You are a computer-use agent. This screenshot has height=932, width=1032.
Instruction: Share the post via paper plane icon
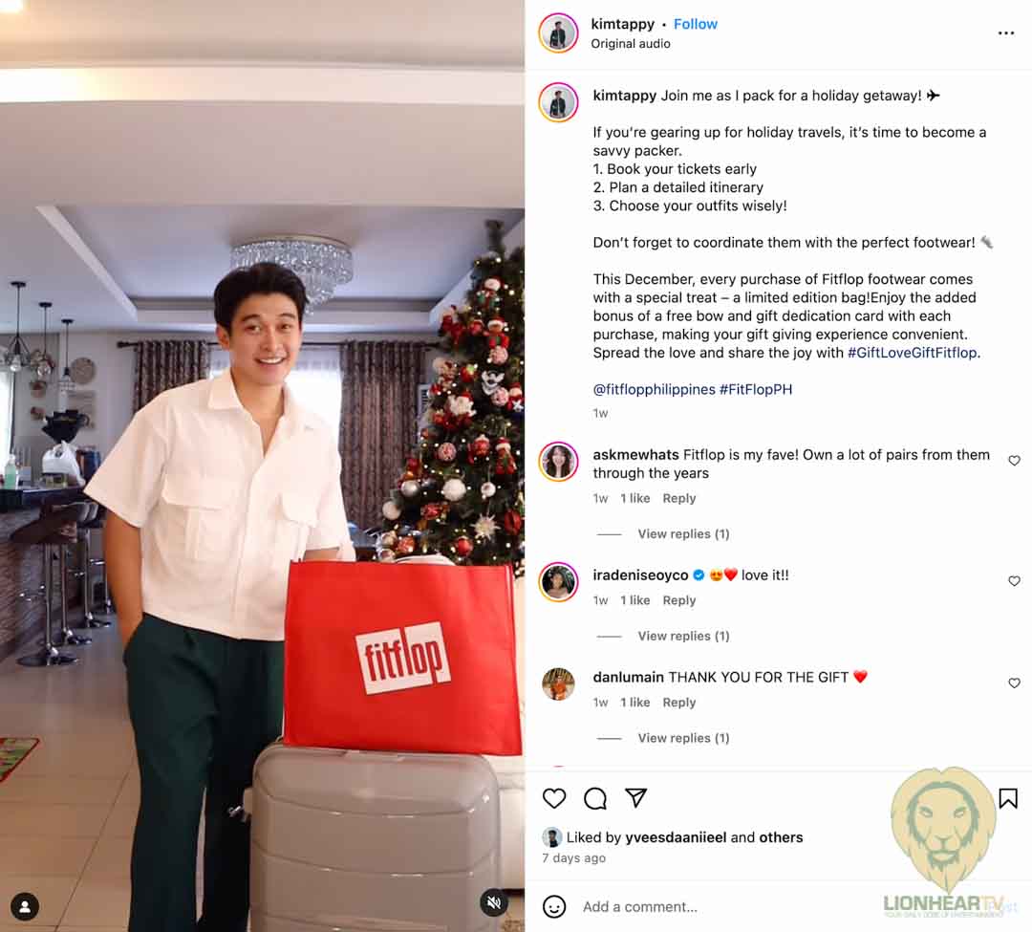635,798
